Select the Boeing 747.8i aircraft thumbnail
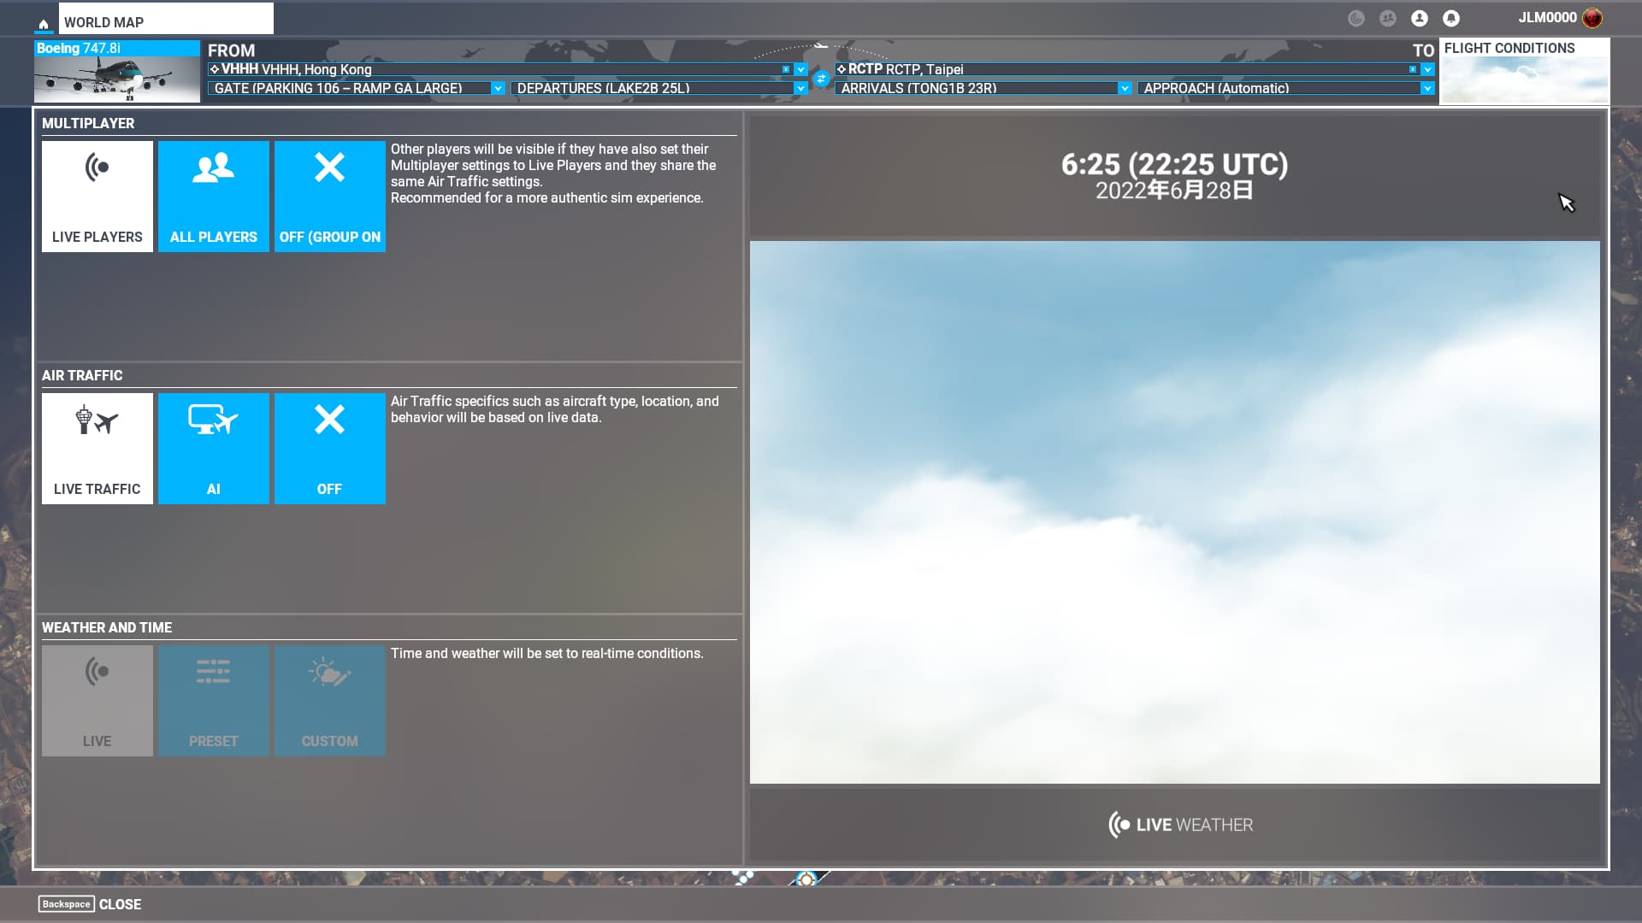The width and height of the screenshot is (1642, 923). point(117,72)
